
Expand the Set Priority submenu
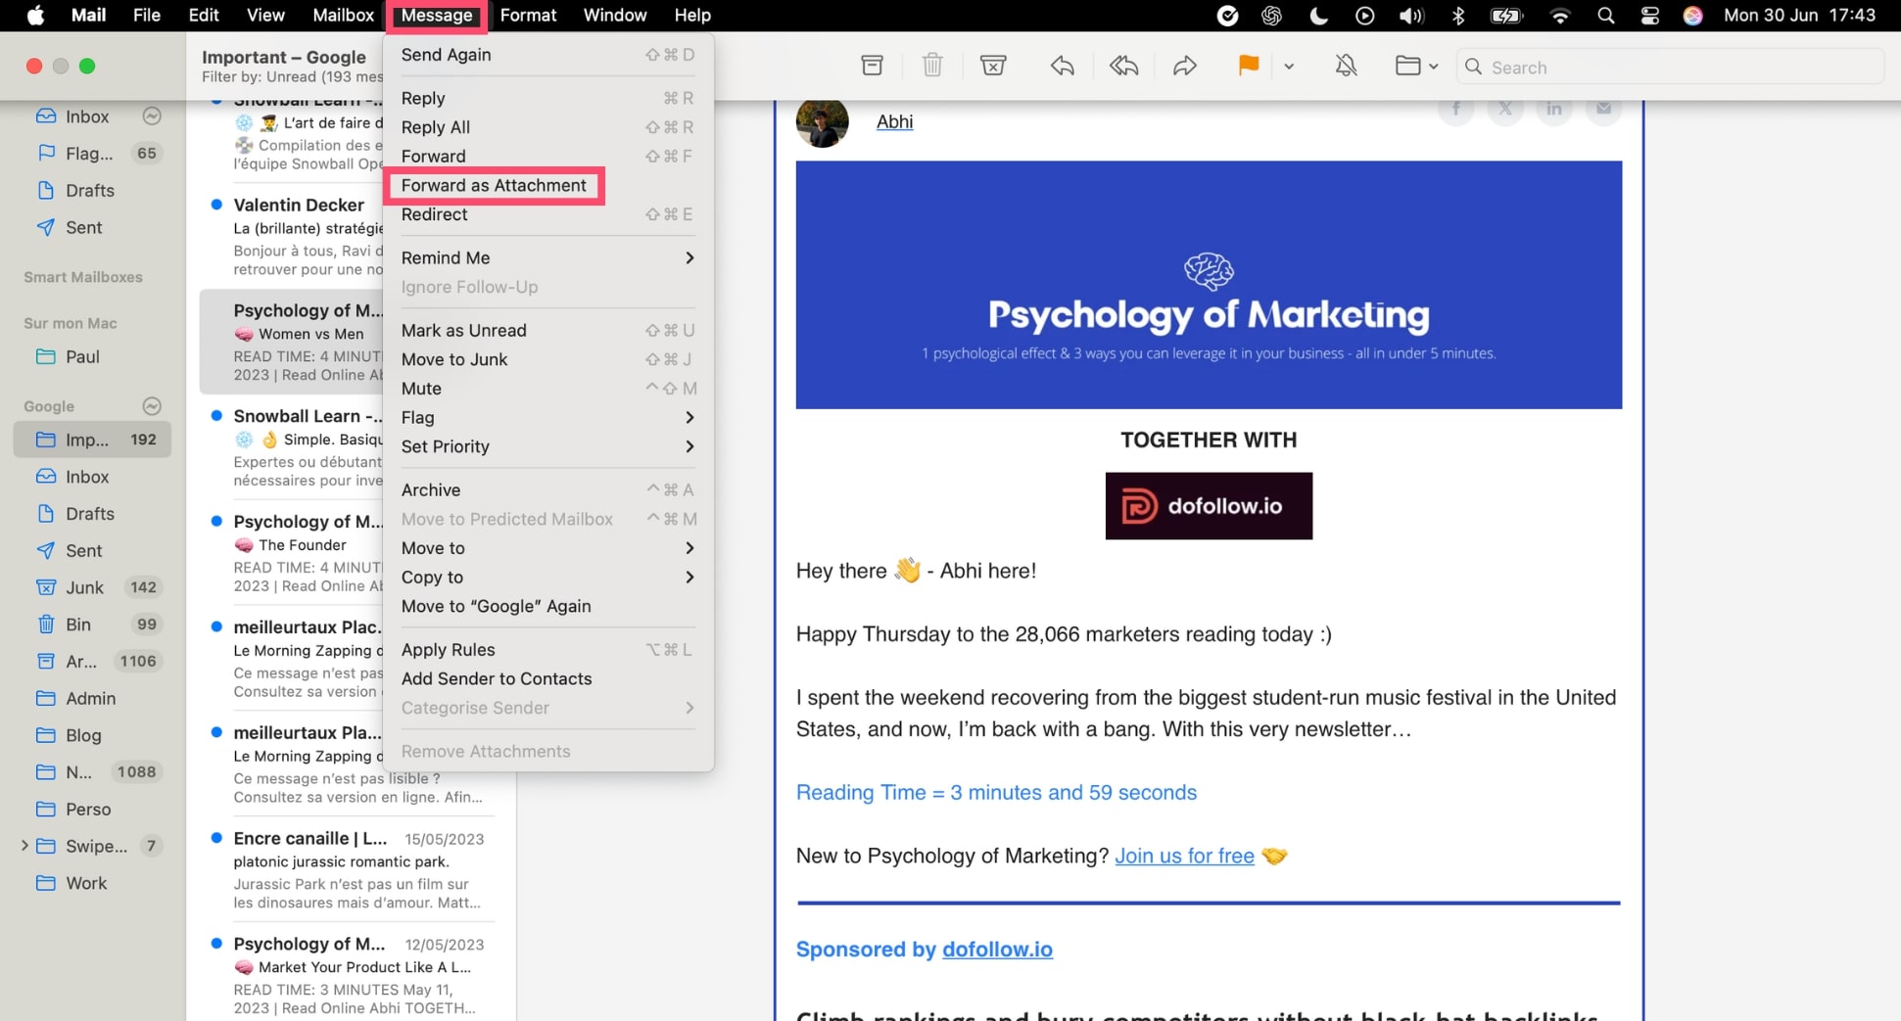[547, 446]
